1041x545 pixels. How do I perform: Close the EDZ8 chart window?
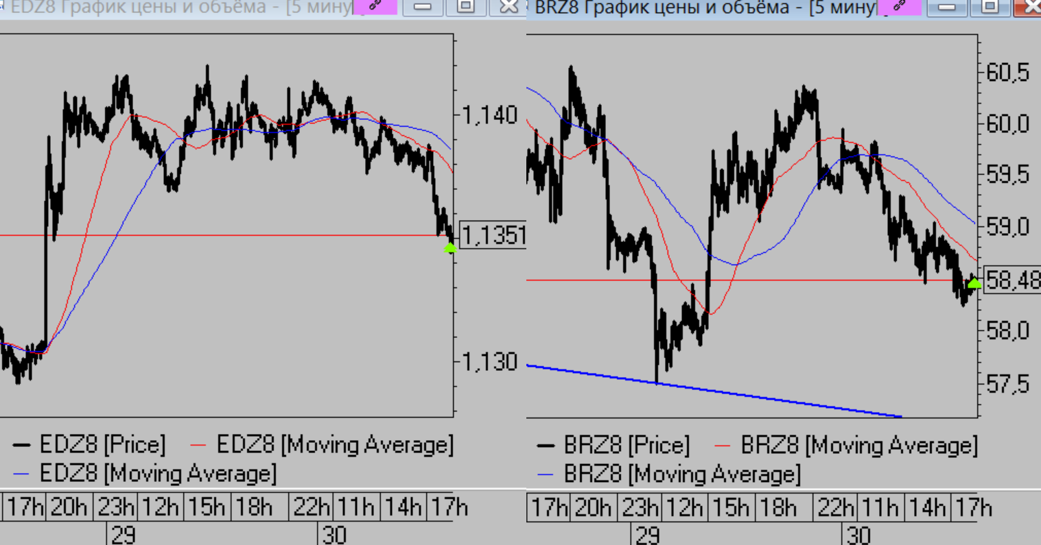(508, 7)
